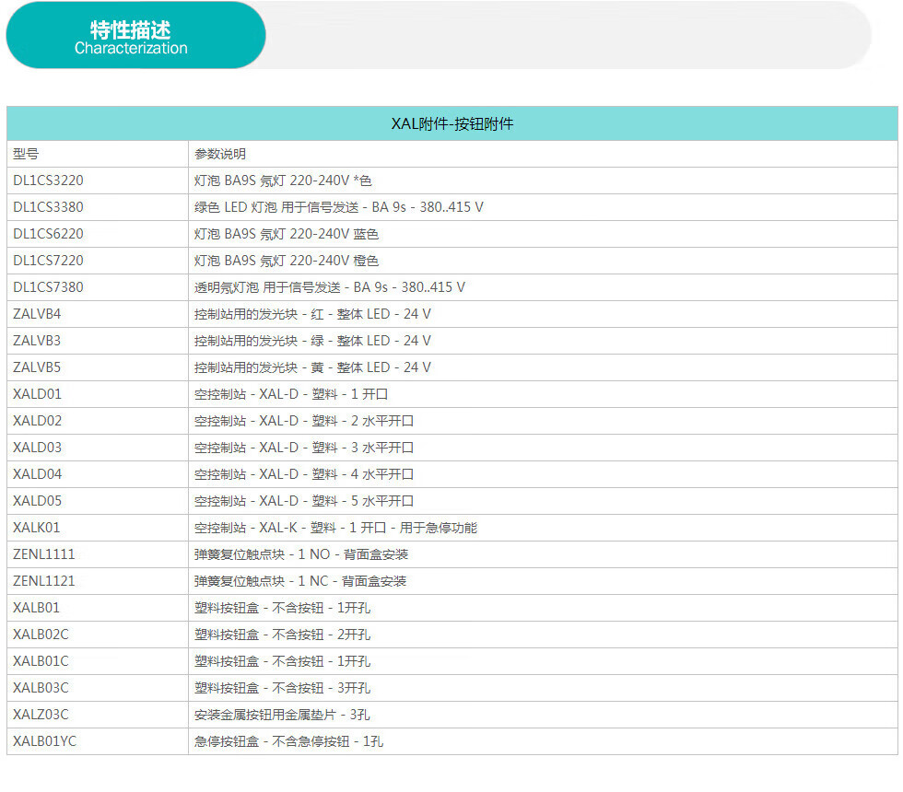Click the XALZ03C model cell
903x792 pixels.
point(41,715)
